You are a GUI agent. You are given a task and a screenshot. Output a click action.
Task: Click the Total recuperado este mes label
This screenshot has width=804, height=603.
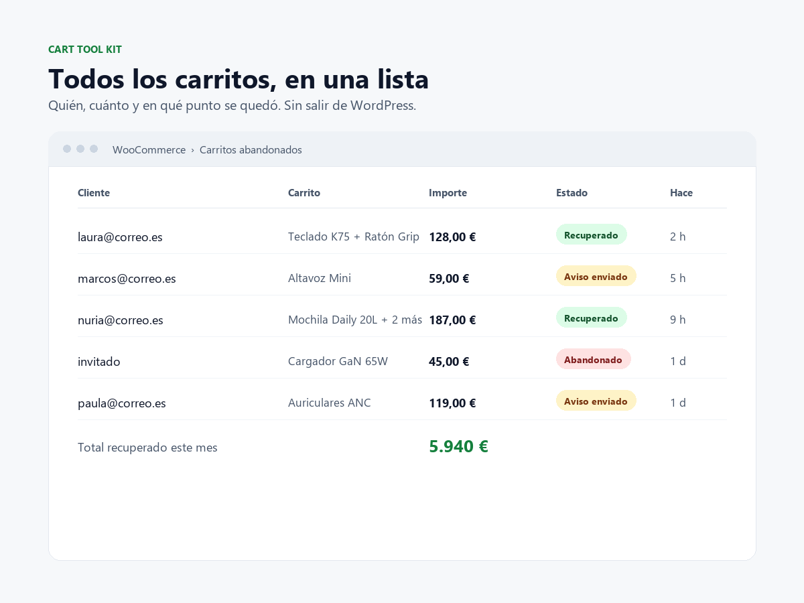pyautogui.click(x=147, y=448)
